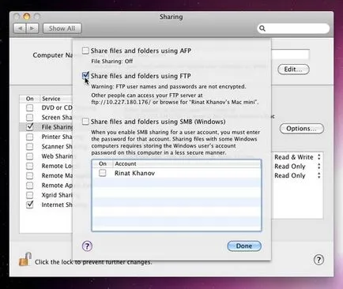Screen dimensions: 343x289
Task: Select the Rinat Khanov account name
Action: [x=134, y=173]
